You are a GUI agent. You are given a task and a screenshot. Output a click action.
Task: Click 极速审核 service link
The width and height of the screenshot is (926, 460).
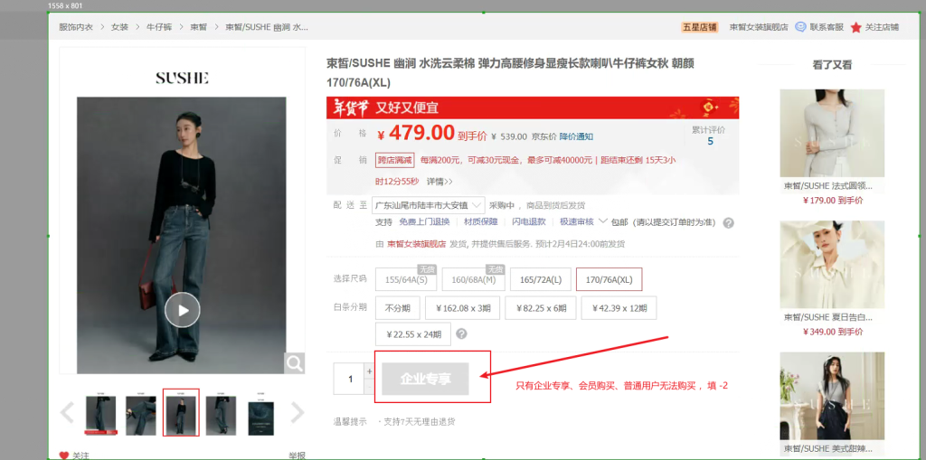tap(576, 222)
